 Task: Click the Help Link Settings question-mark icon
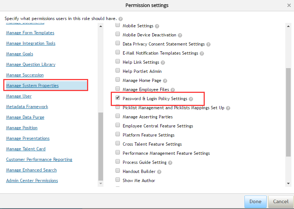tap(163, 63)
